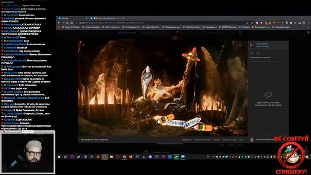The width and height of the screenshot is (311, 175).
Task: Open Task View on the taskbar
Action: pyautogui.click(x=66, y=157)
